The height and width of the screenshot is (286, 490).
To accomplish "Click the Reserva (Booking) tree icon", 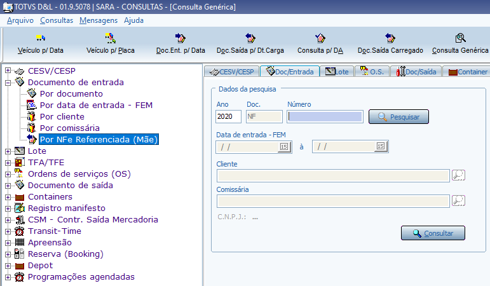I will click(19, 254).
